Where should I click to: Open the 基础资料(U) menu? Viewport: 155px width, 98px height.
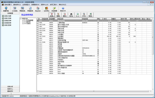17,5
